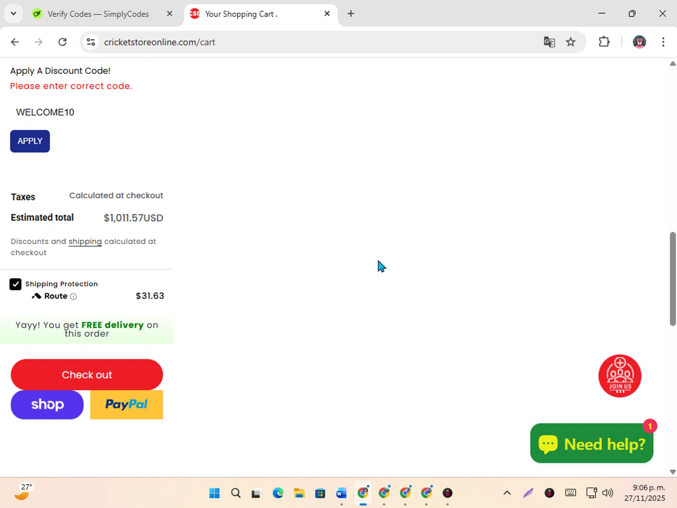Image resolution: width=677 pixels, height=508 pixels.
Task: Click the browser forward arrow
Action: [x=38, y=42]
